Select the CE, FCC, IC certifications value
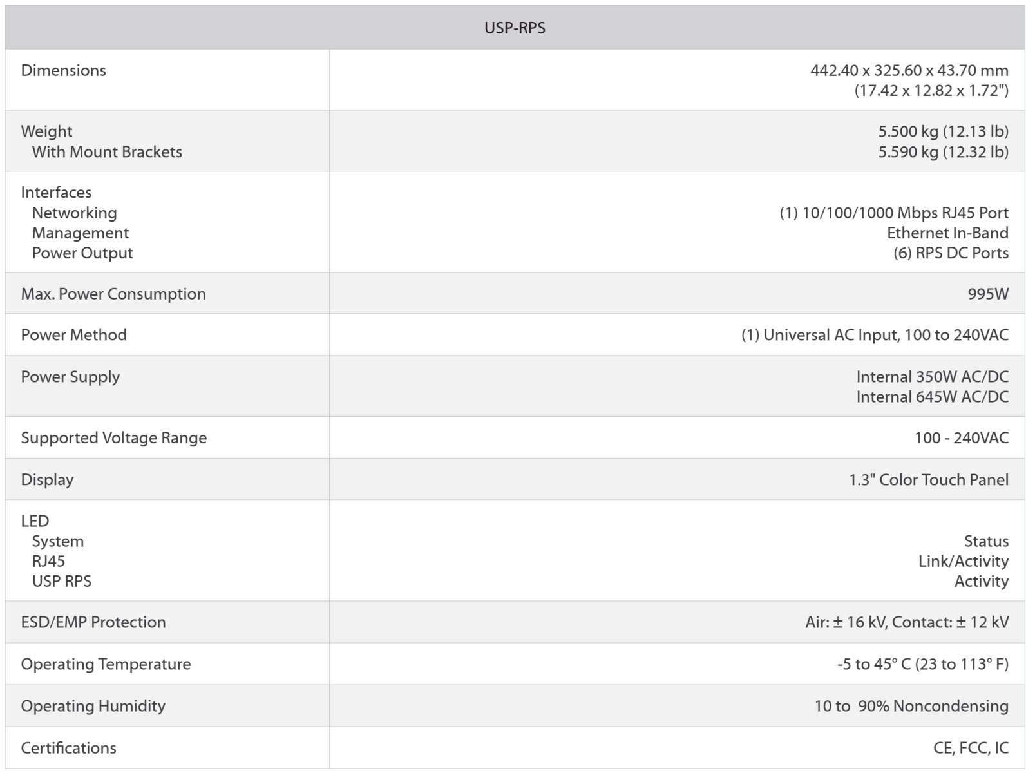1026x773 pixels. (x=971, y=748)
